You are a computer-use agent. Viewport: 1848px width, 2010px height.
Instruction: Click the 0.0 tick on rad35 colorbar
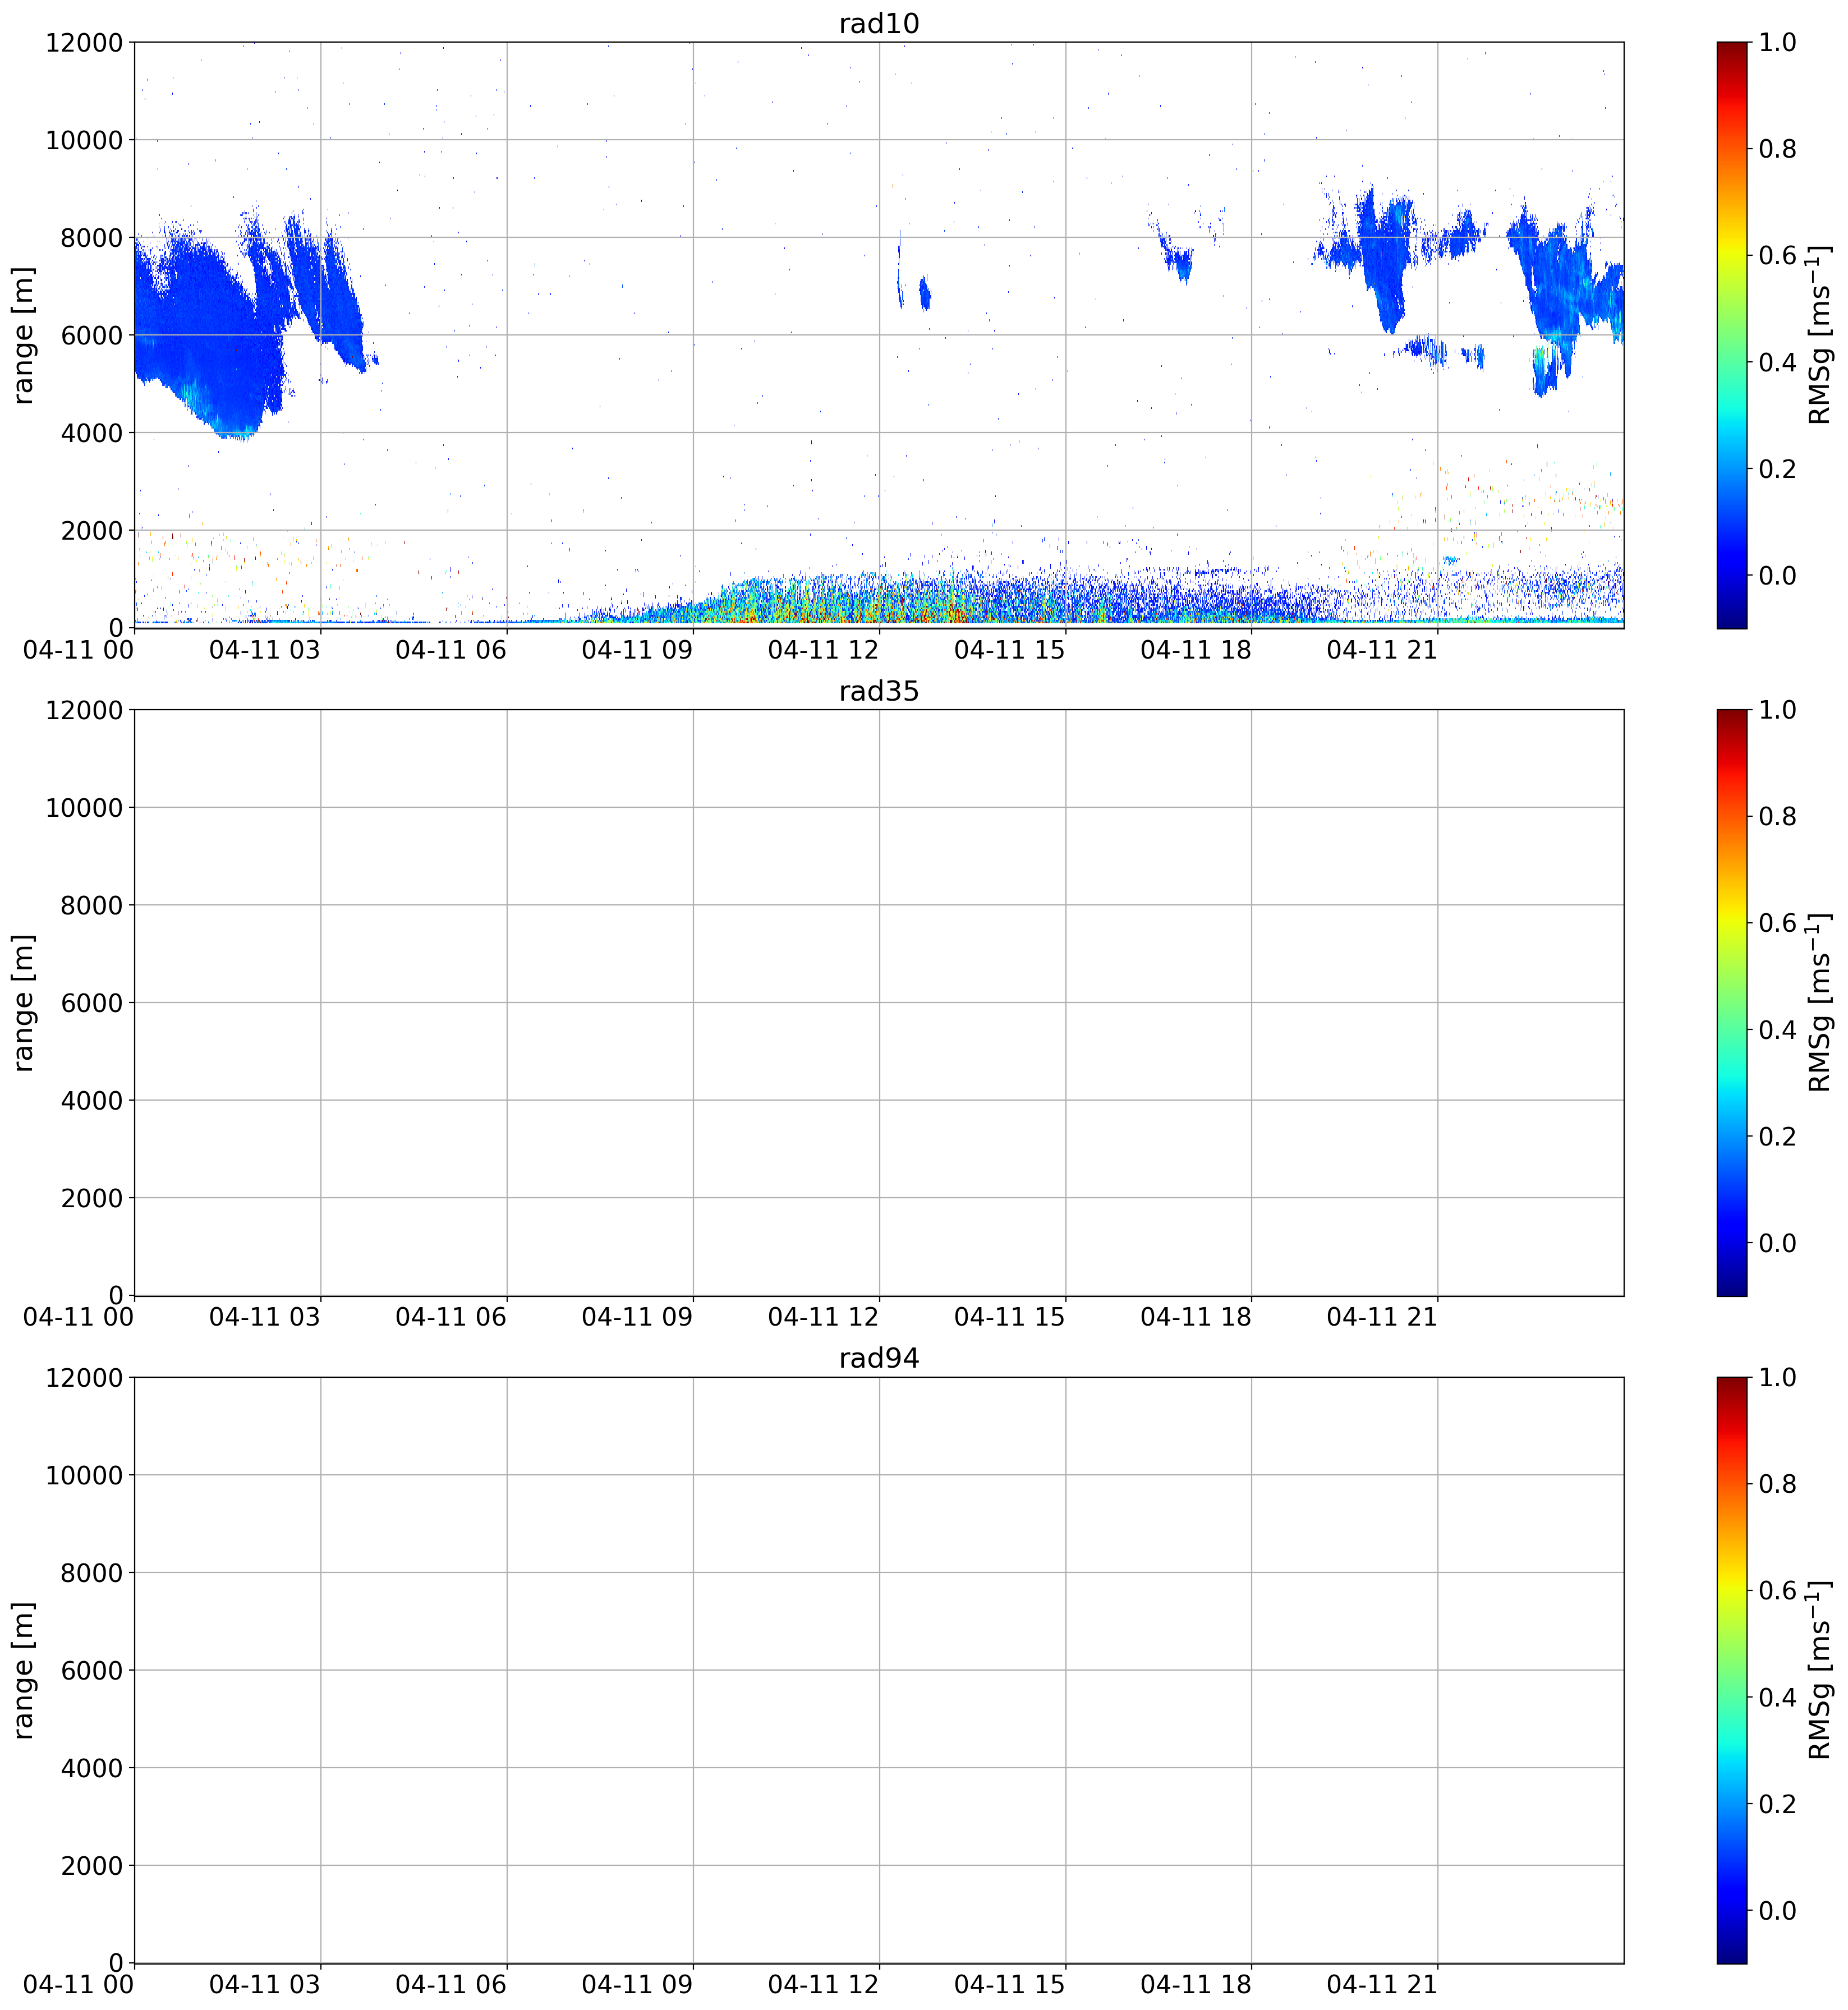[1778, 1243]
